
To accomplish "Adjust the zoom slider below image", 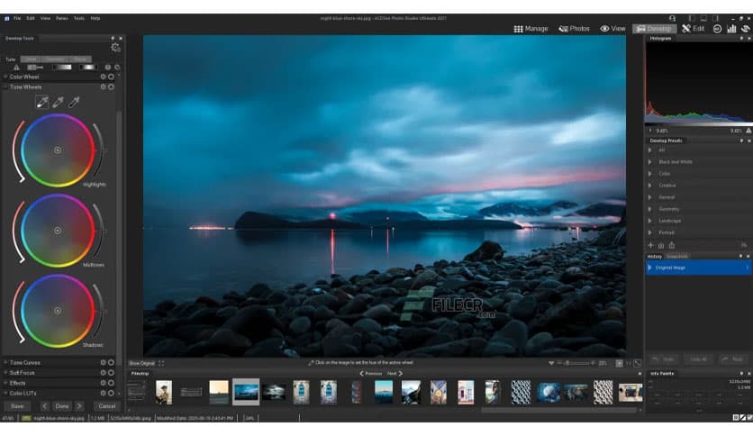I will click(576, 364).
